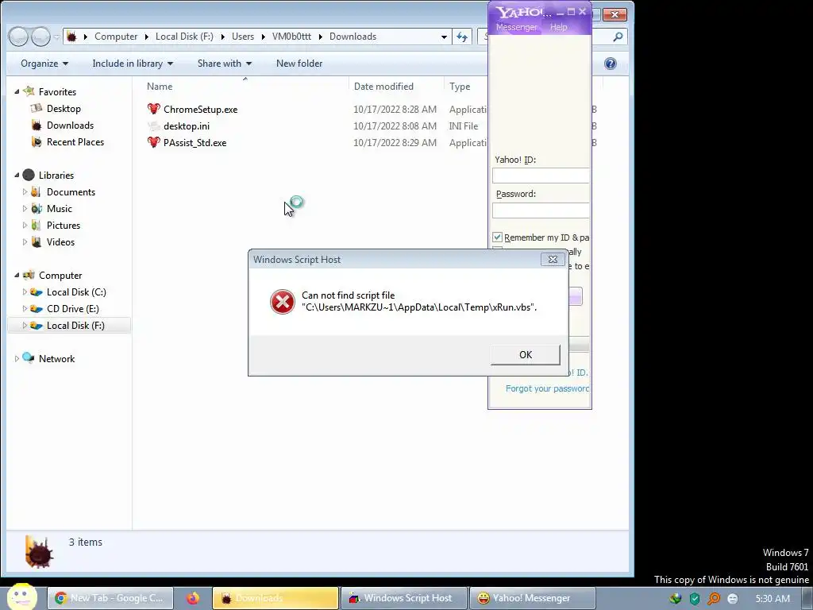
Task: Select Local Disk (F:) in navigation pane
Action: [x=69, y=325]
